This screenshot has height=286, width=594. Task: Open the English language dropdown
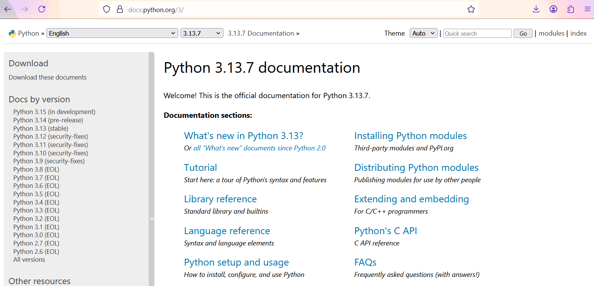[112, 33]
